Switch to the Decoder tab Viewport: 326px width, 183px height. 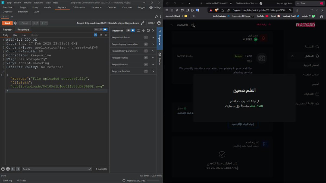pos(112,7)
